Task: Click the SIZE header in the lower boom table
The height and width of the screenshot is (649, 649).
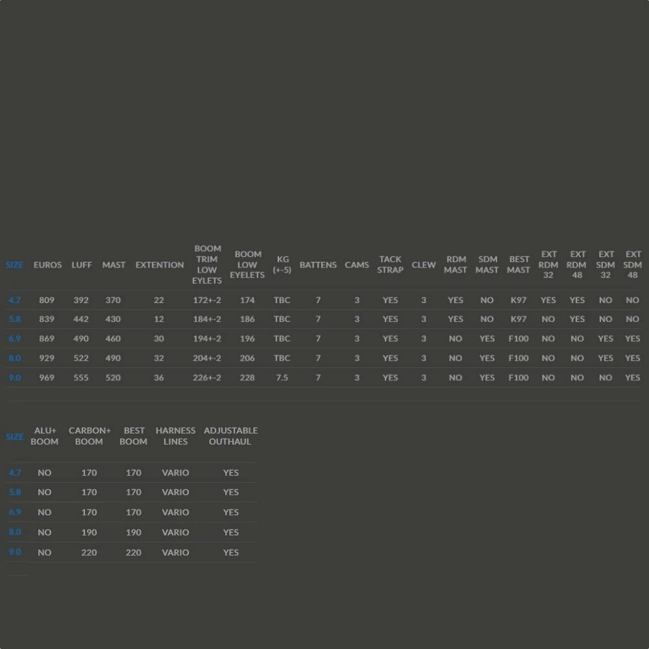Action: [14, 437]
